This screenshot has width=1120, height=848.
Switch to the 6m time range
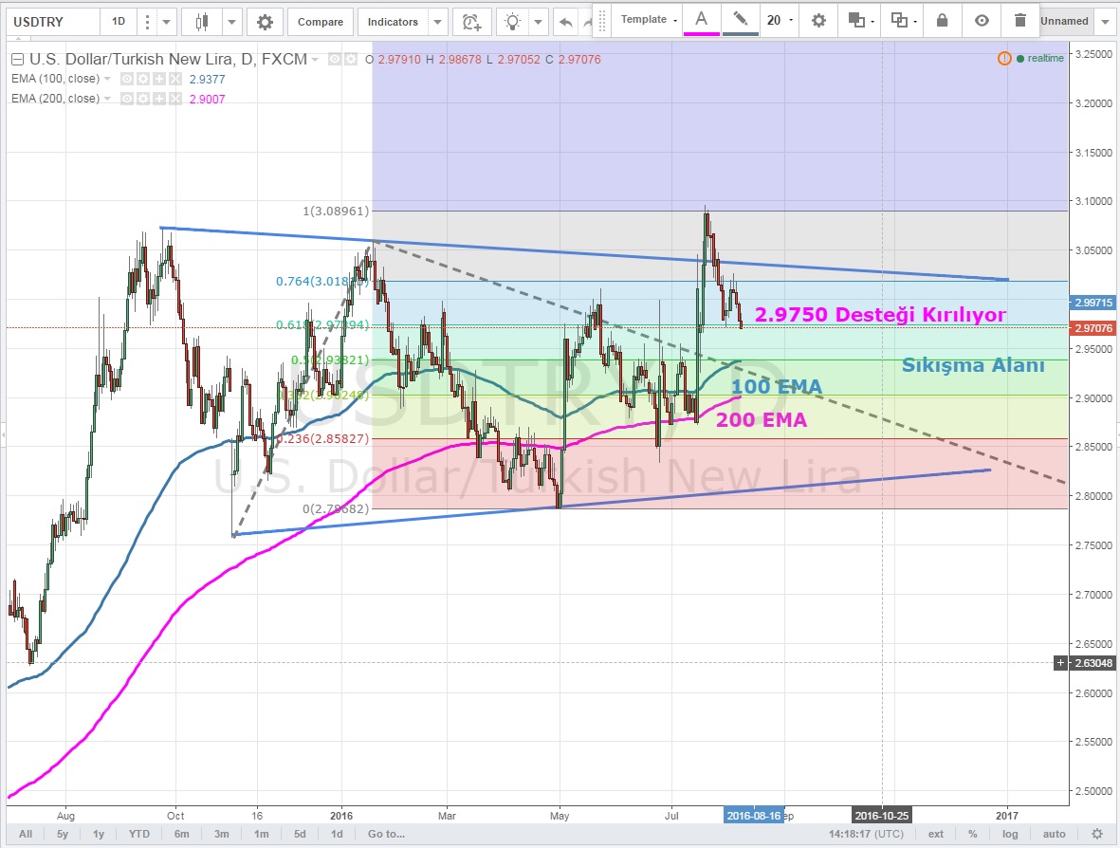tap(181, 834)
